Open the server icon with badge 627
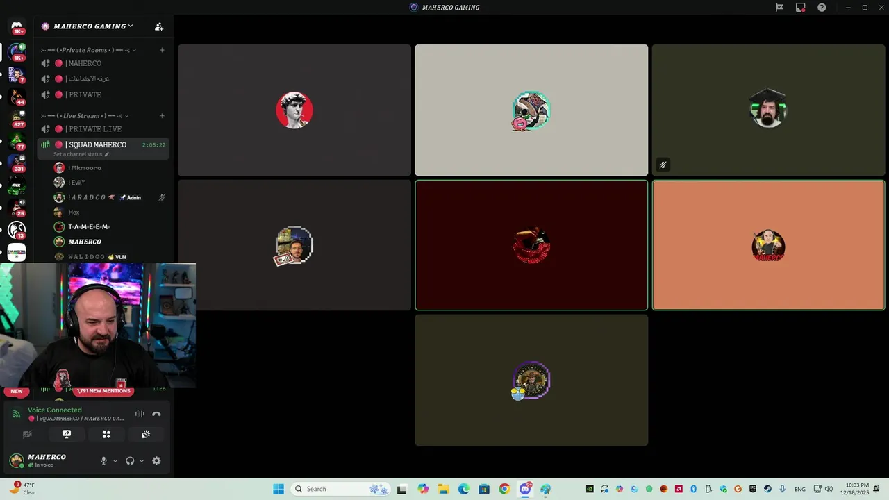Viewport: 889px width, 500px height. (x=17, y=119)
